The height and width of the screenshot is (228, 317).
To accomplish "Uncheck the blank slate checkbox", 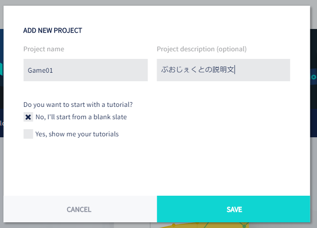I will click(x=28, y=117).
